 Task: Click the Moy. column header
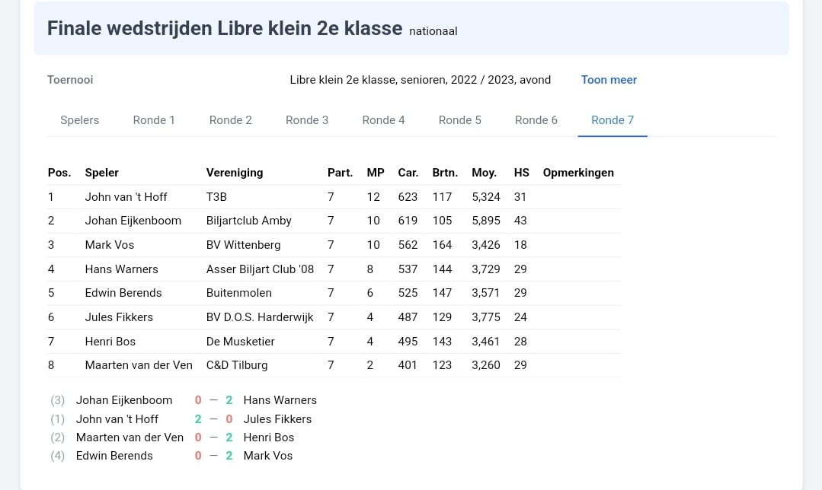[484, 173]
